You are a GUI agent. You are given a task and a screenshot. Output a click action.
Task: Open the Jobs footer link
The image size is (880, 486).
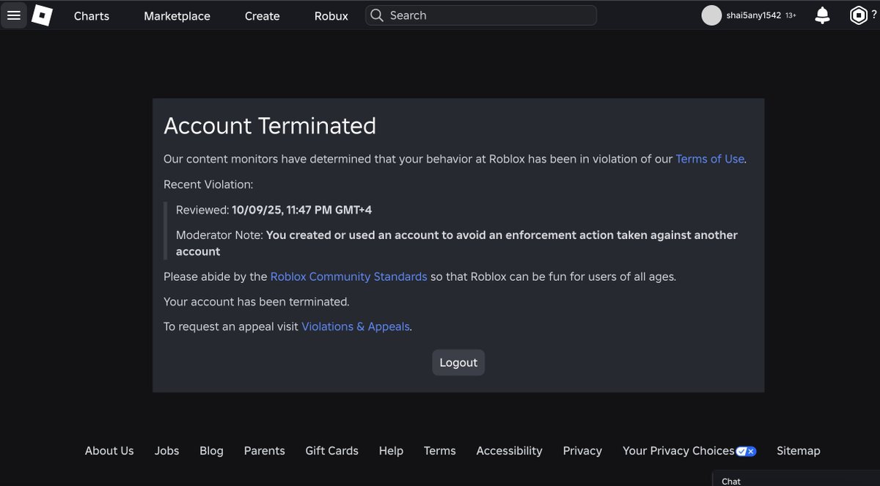coord(166,451)
